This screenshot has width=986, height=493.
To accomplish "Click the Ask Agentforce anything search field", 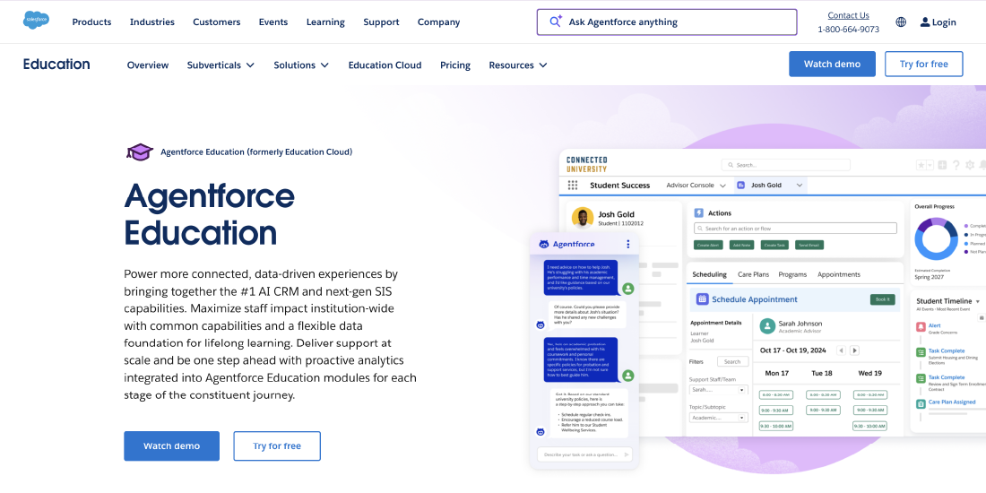I will pyautogui.click(x=677, y=22).
